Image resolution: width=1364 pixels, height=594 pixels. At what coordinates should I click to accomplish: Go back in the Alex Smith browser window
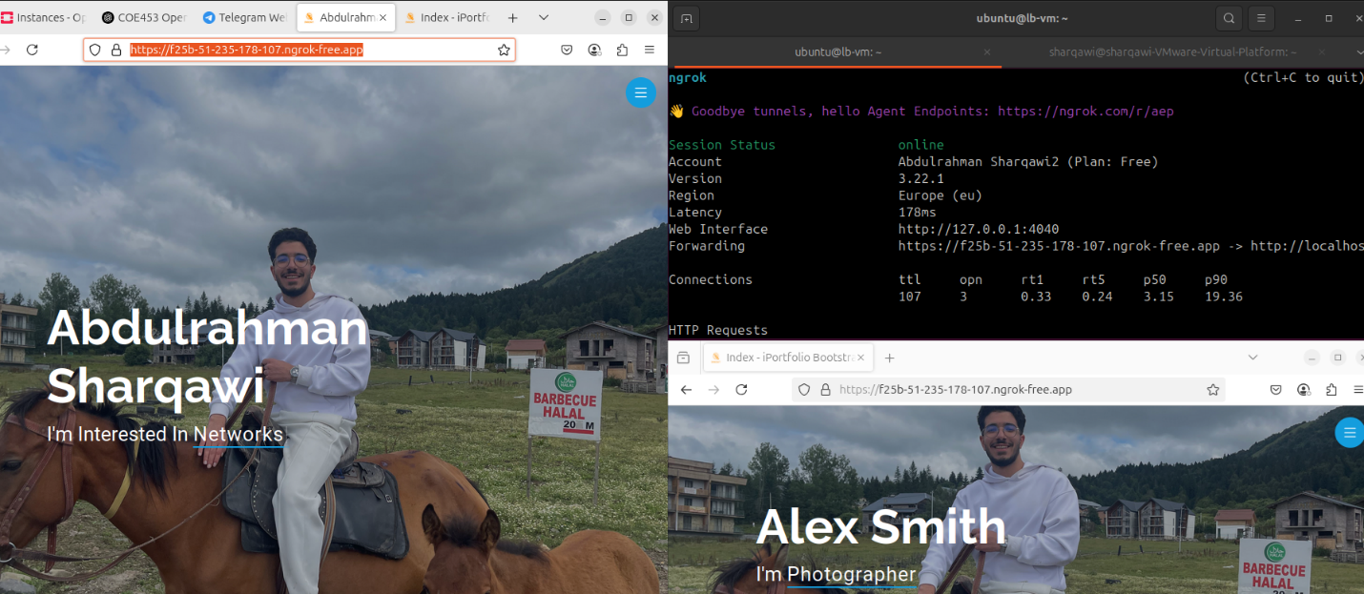point(686,390)
